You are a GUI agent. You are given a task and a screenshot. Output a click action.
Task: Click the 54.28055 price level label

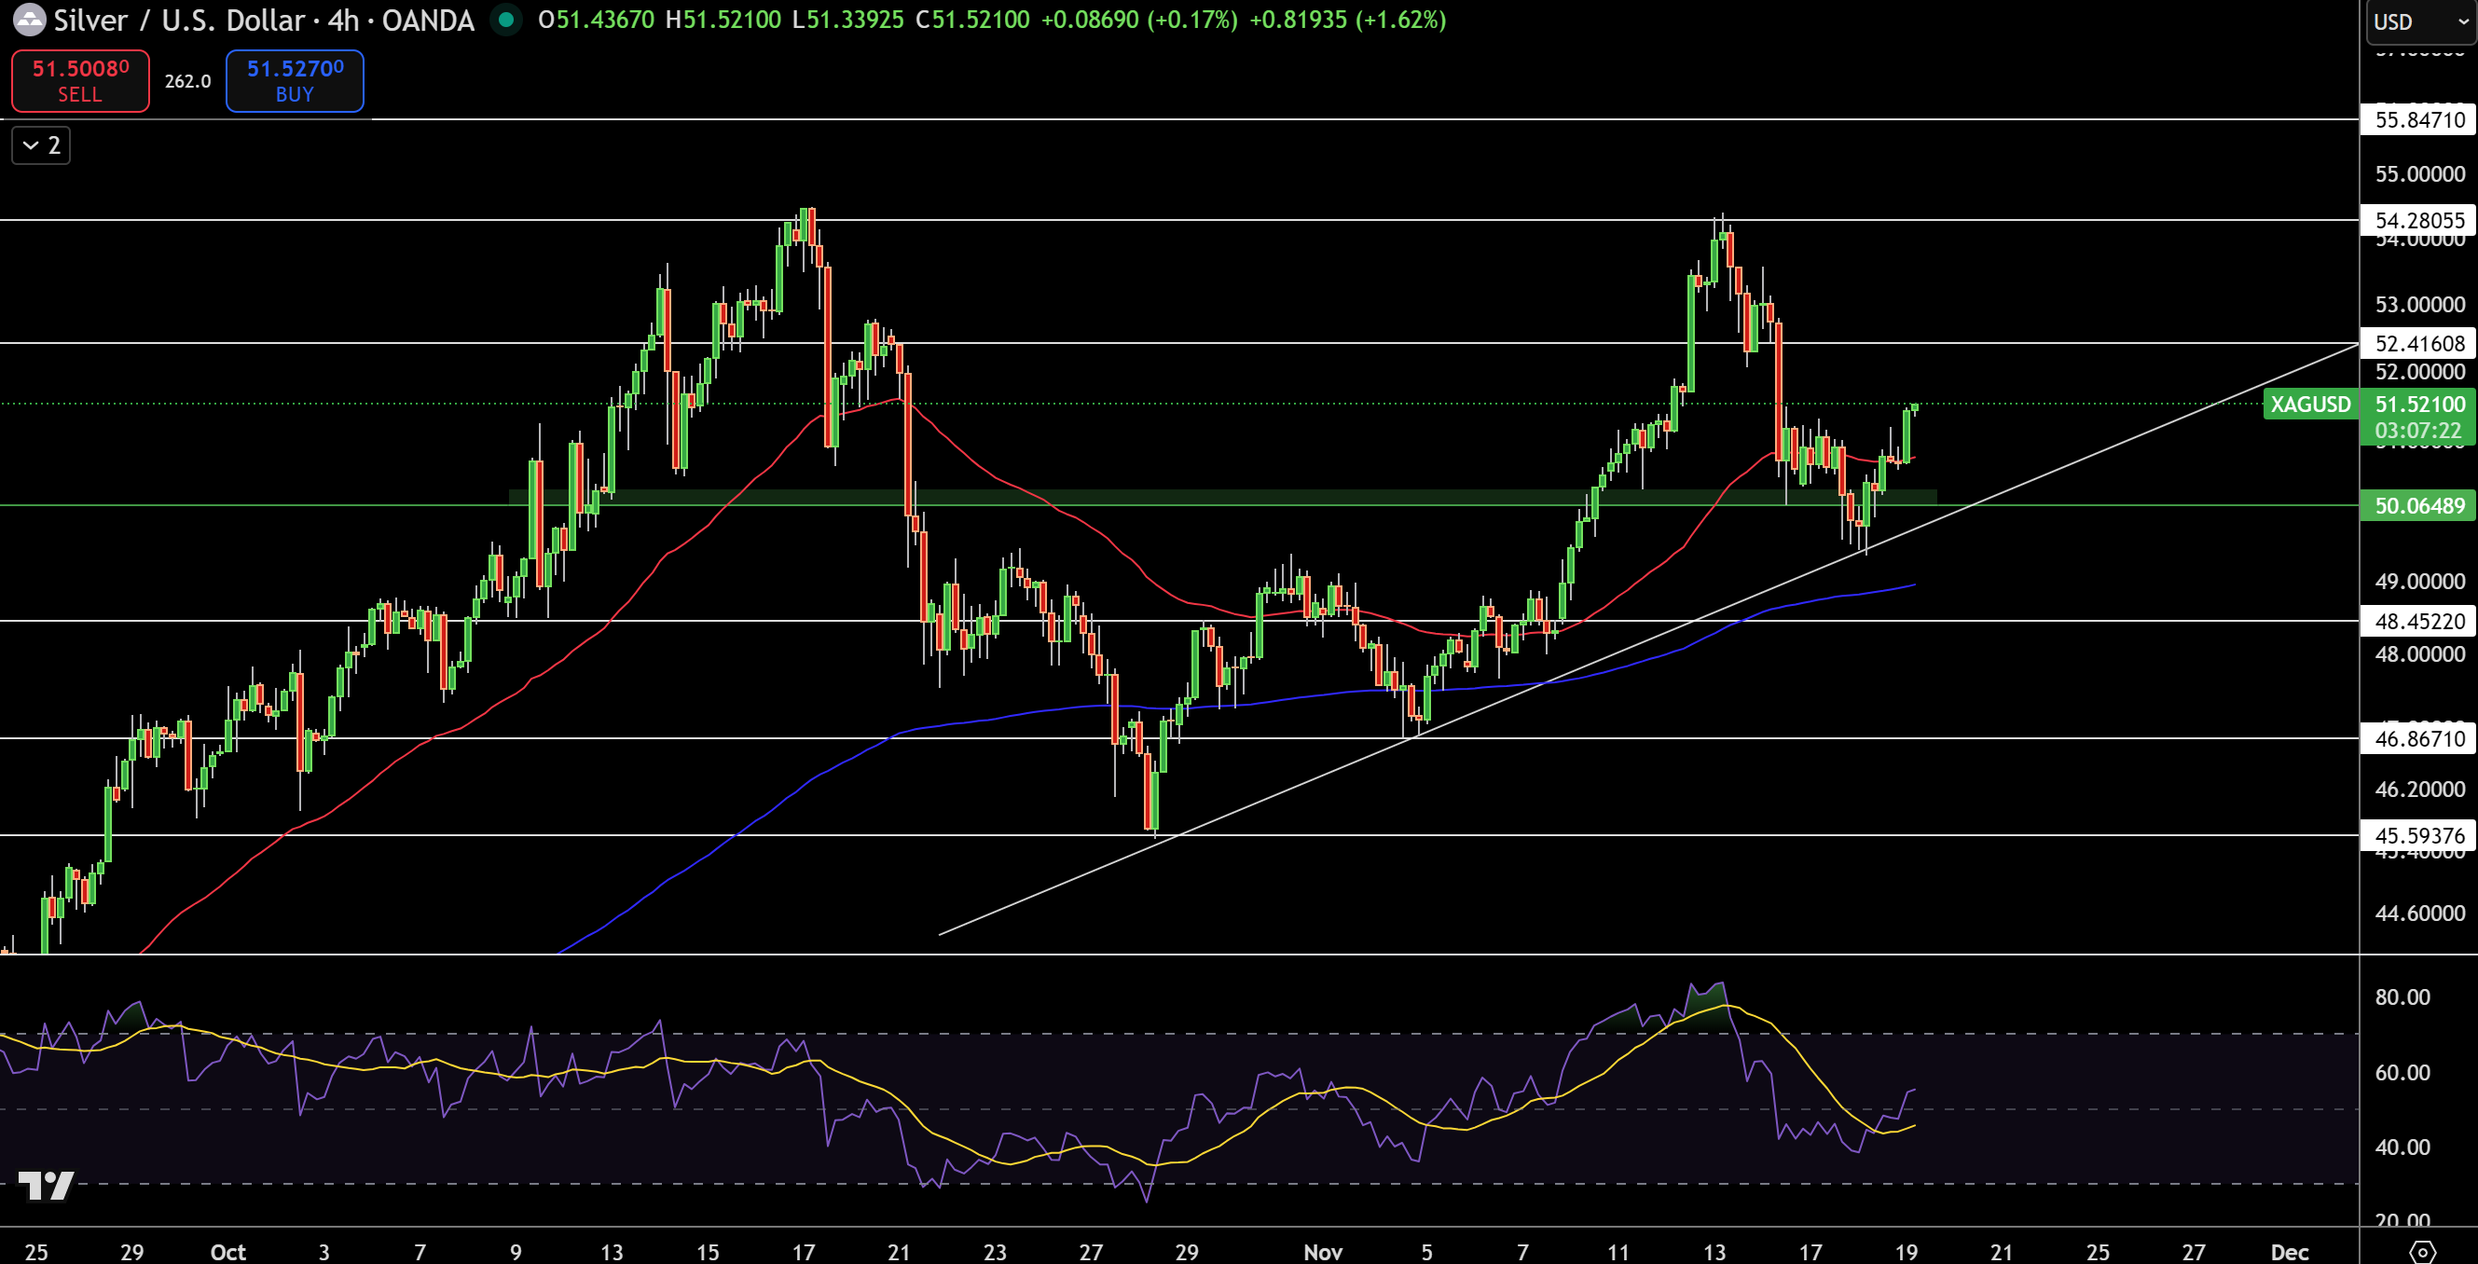click(x=2418, y=220)
